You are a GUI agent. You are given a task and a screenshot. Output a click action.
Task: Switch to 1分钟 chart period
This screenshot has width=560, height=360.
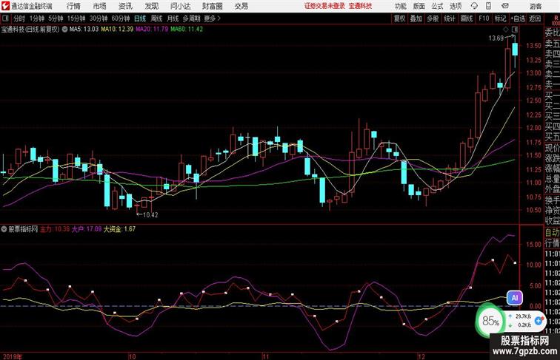37,18
